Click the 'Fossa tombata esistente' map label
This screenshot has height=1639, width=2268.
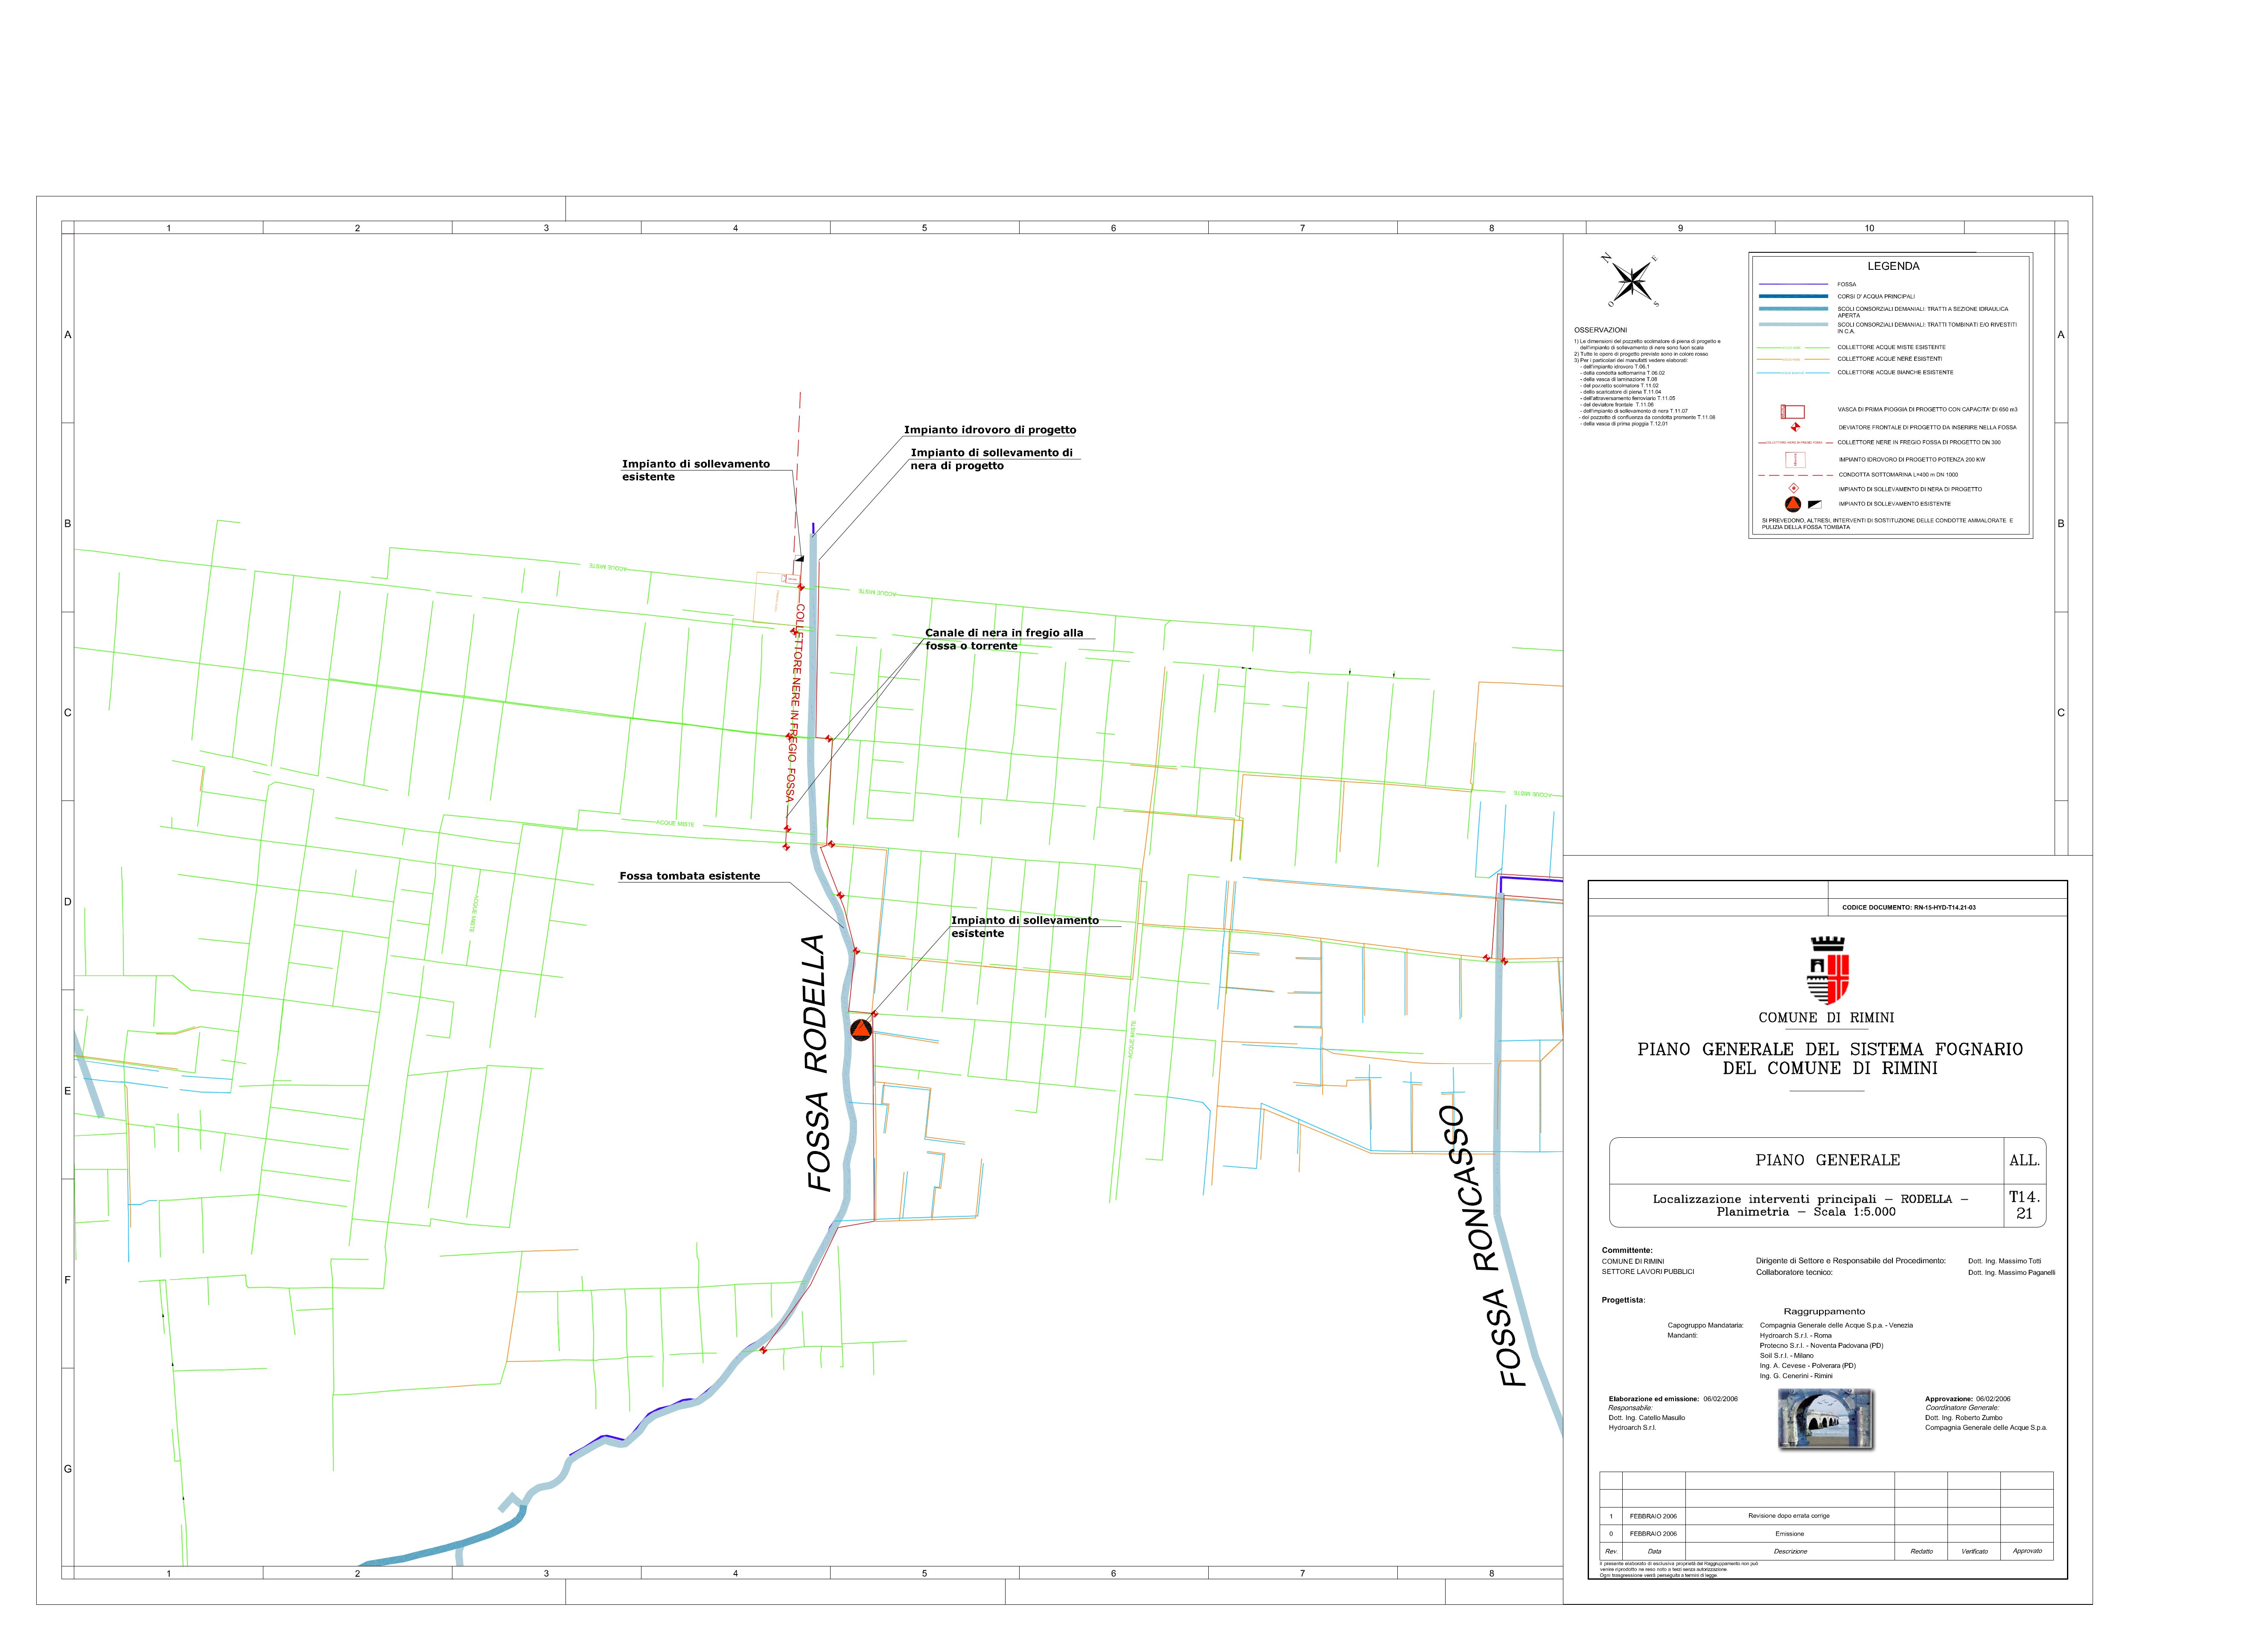pyautogui.click(x=690, y=876)
